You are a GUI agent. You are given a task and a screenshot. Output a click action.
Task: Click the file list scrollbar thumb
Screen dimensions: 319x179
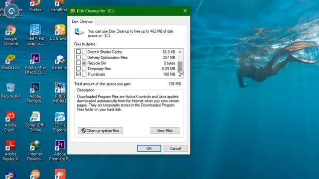click(180, 67)
